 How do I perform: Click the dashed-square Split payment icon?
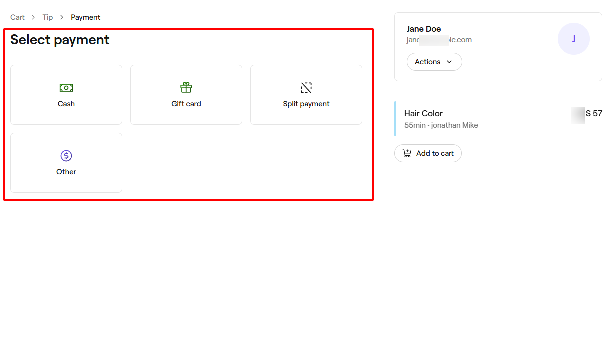tap(306, 88)
